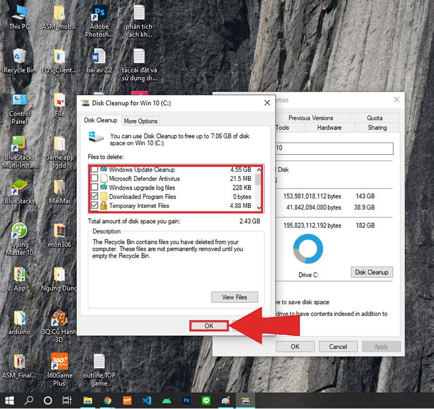
Task: Tick the Windows Update Cleanup checkbox
Action: (x=94, y=169)
